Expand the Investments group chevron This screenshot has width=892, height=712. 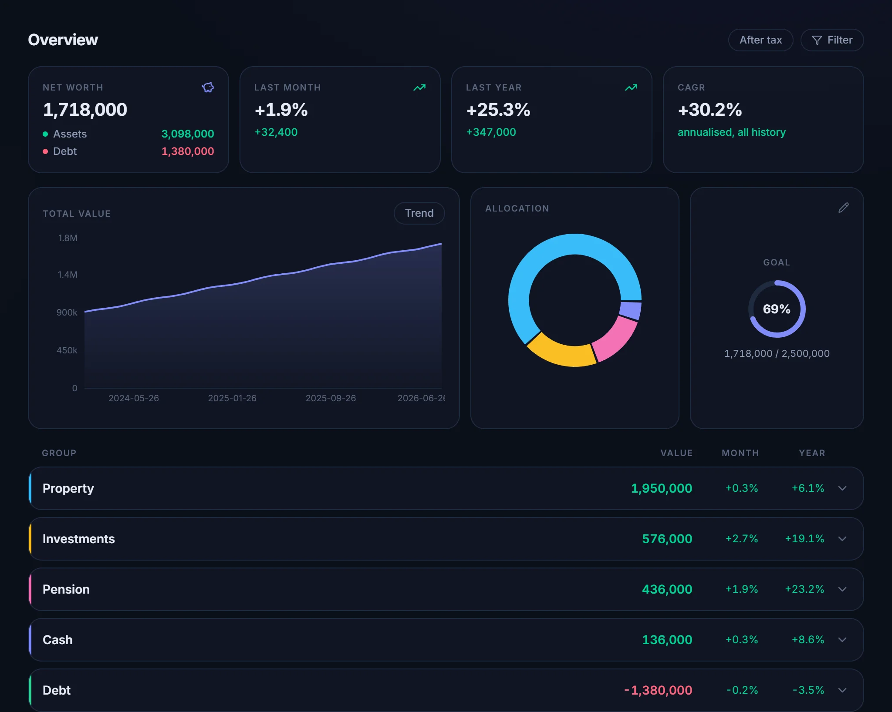point(842,539)
